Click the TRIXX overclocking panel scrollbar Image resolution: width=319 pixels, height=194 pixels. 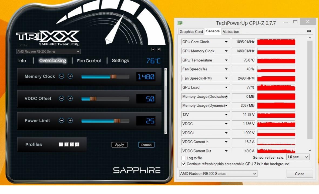[166, 101]
